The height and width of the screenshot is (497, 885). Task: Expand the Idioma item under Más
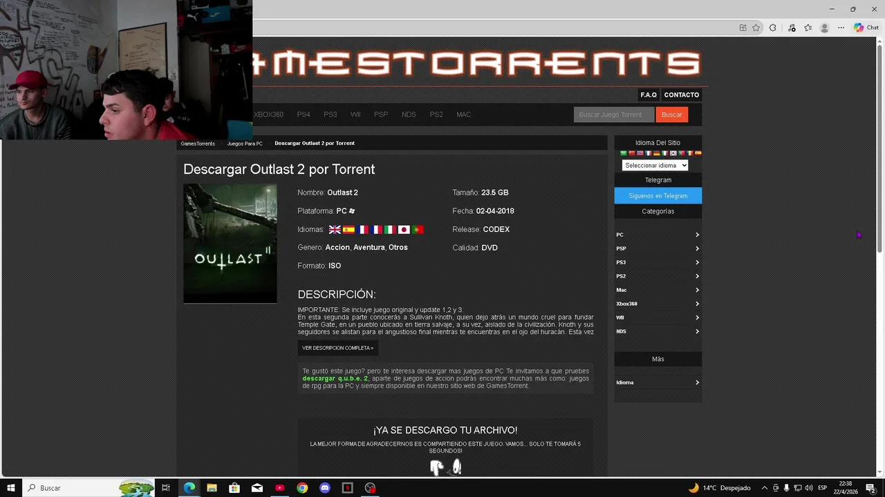tap(658, 382)
